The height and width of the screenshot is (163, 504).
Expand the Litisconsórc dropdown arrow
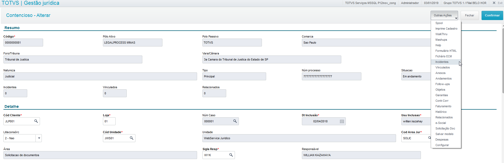pos(39,138)
